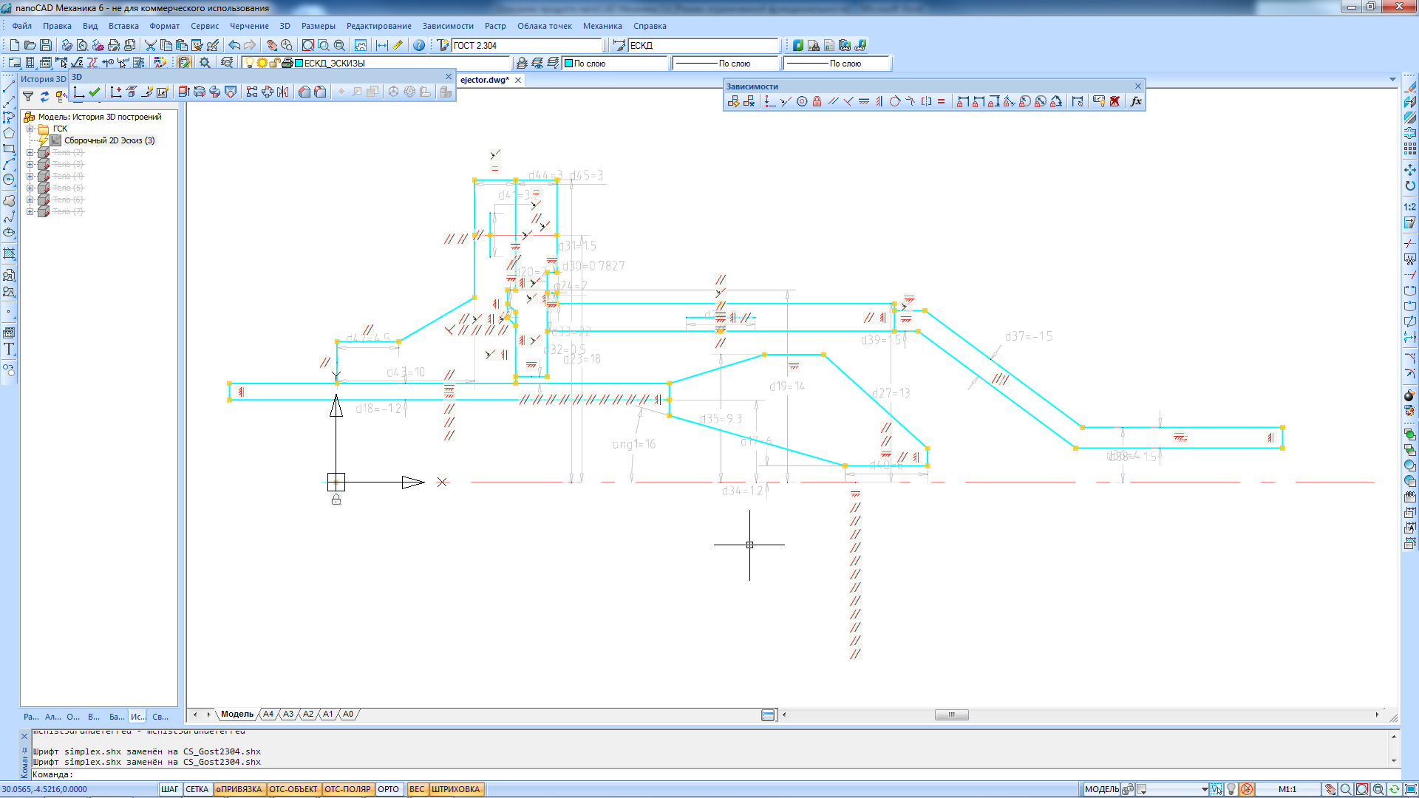Image resolution: width=1419 pixels, height=798 pixels.
Task: Open fx parameters manager icon
Action: 1136,102
